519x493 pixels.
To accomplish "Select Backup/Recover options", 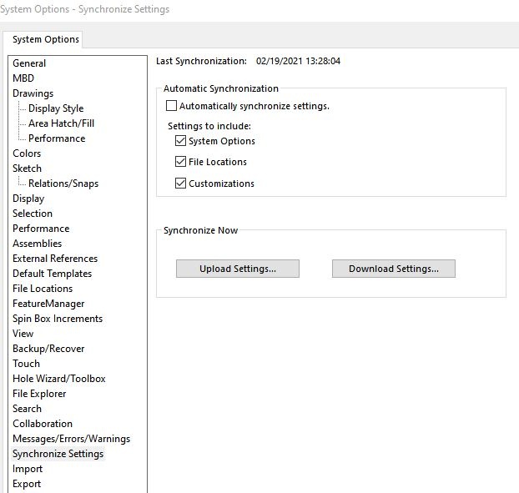I will point(48,349).
